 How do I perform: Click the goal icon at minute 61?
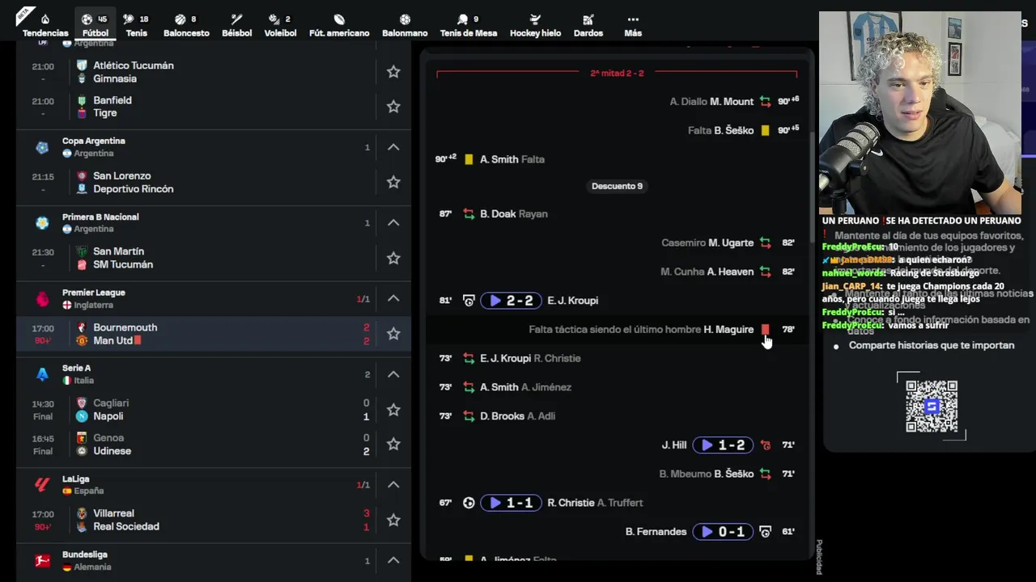tap(766, 532)
